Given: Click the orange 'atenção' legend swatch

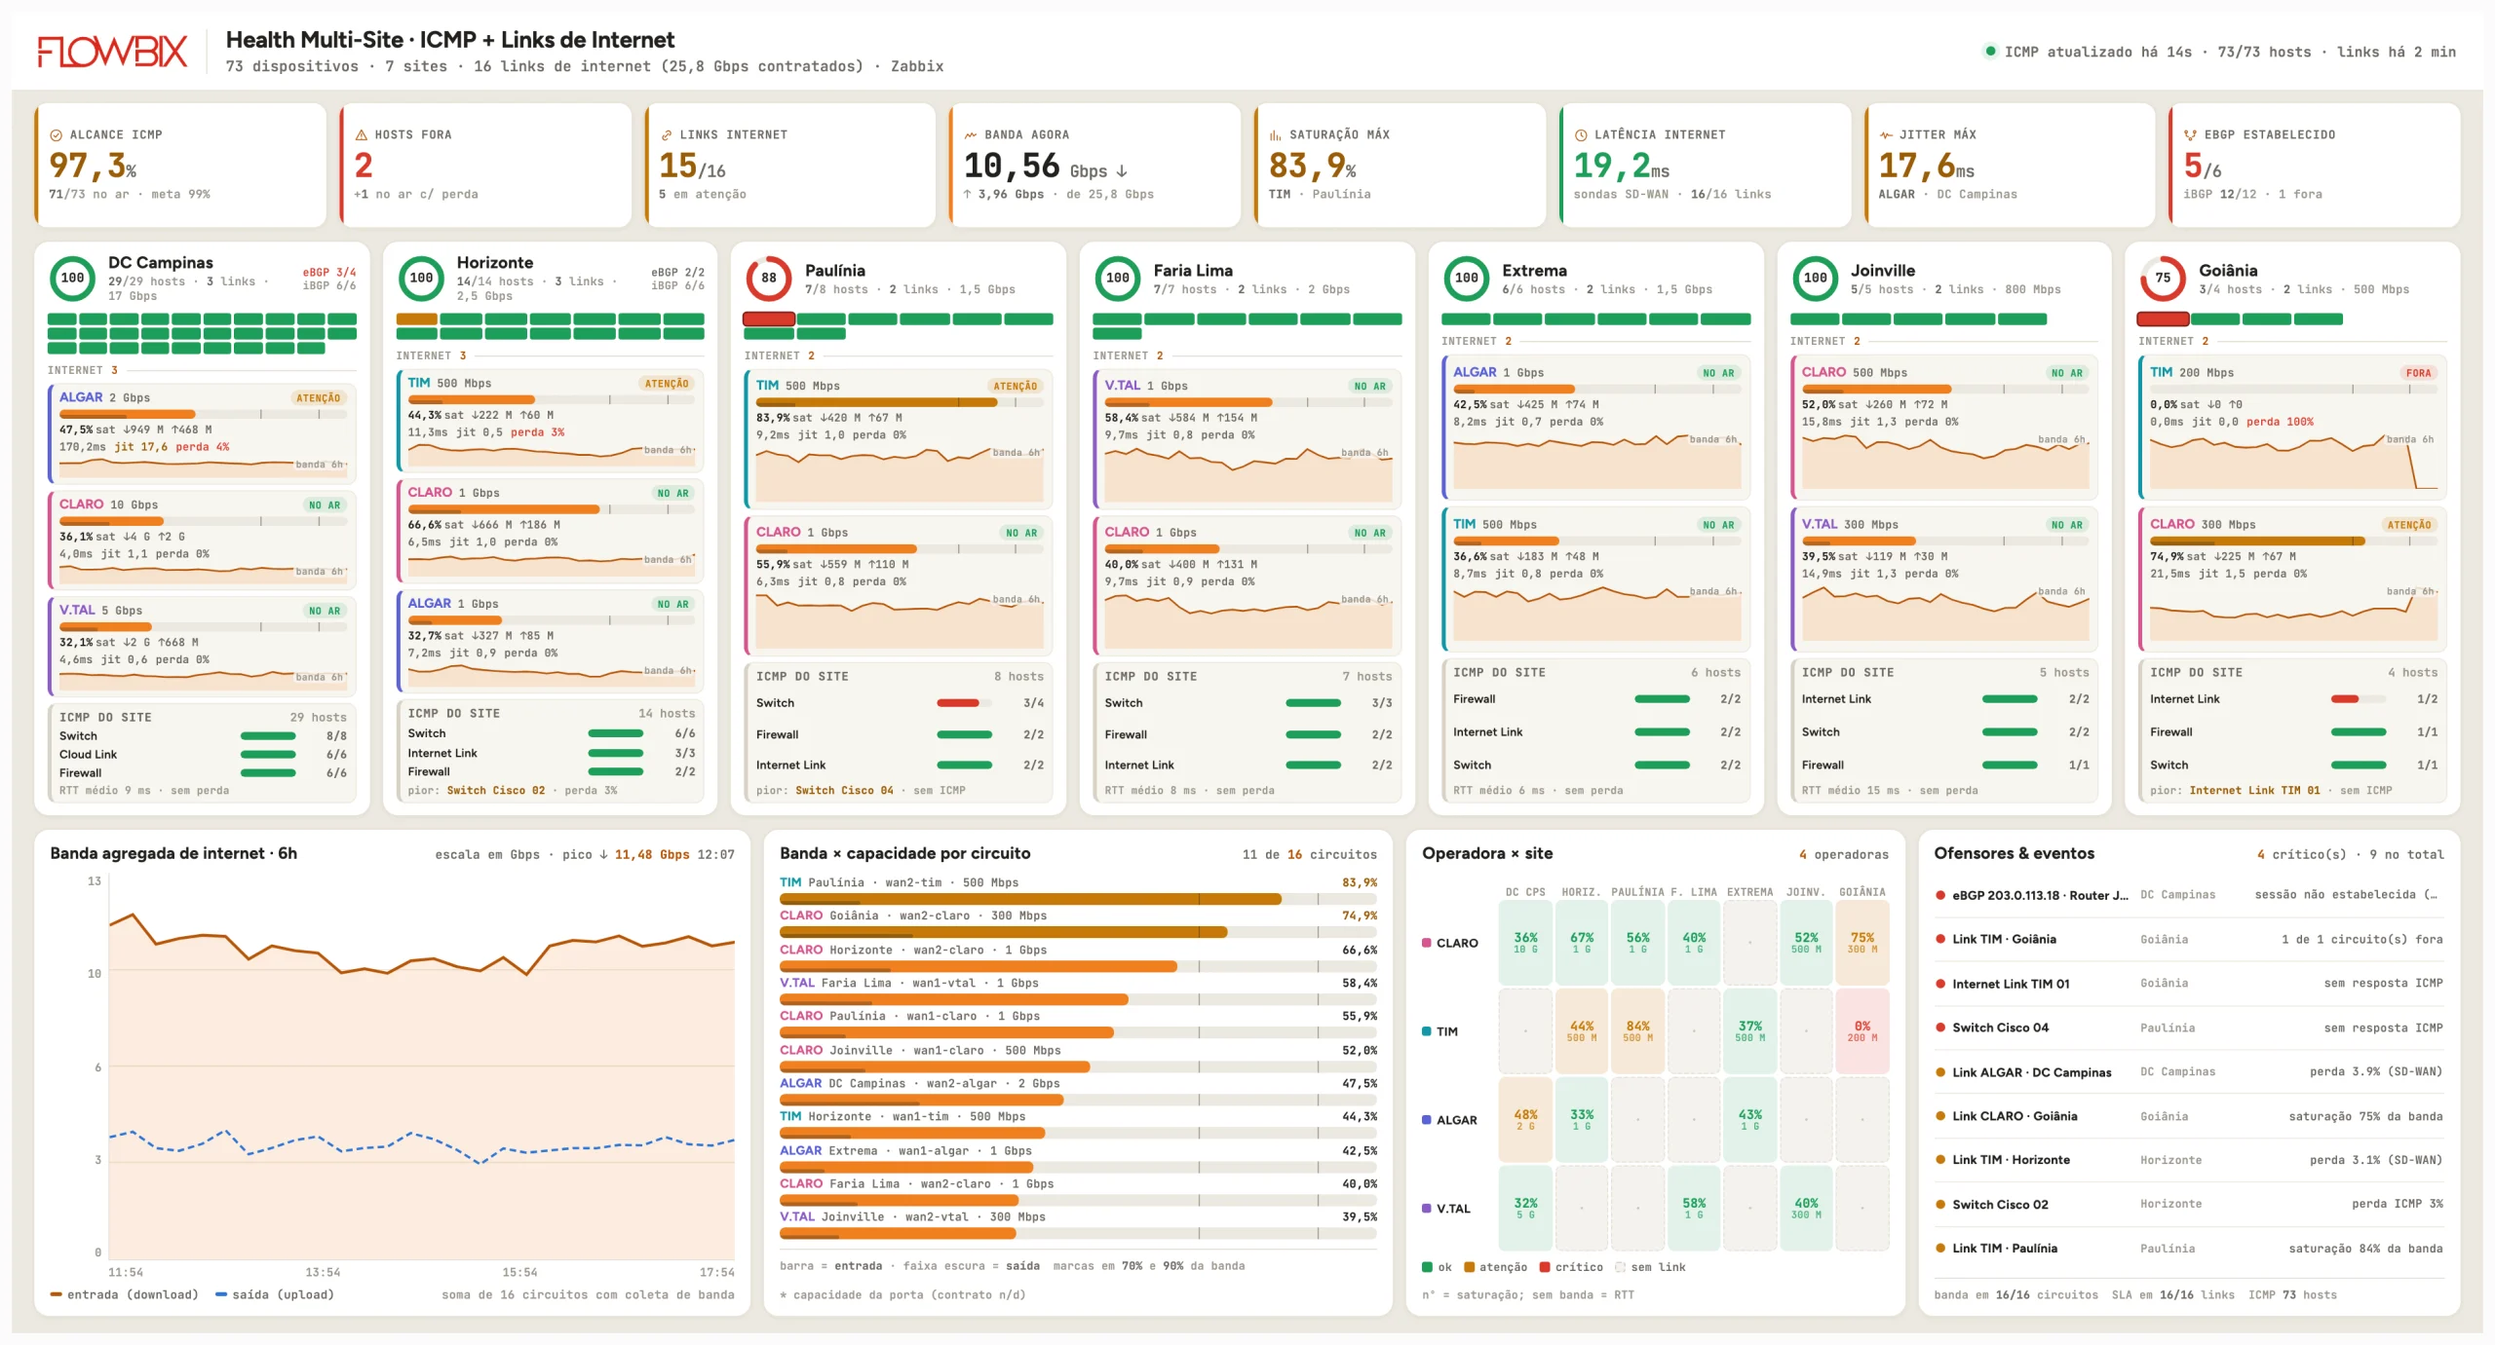Looking at the screenshot, I should (1470, 1267).
